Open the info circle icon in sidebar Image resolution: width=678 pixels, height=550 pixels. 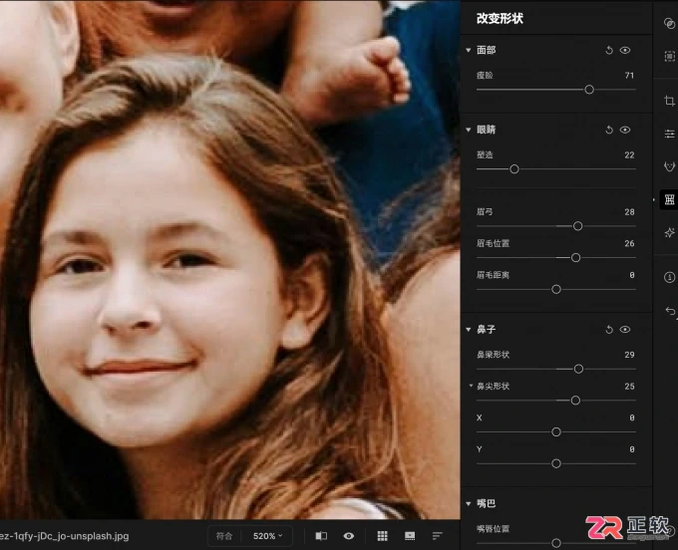coord(669,277)
